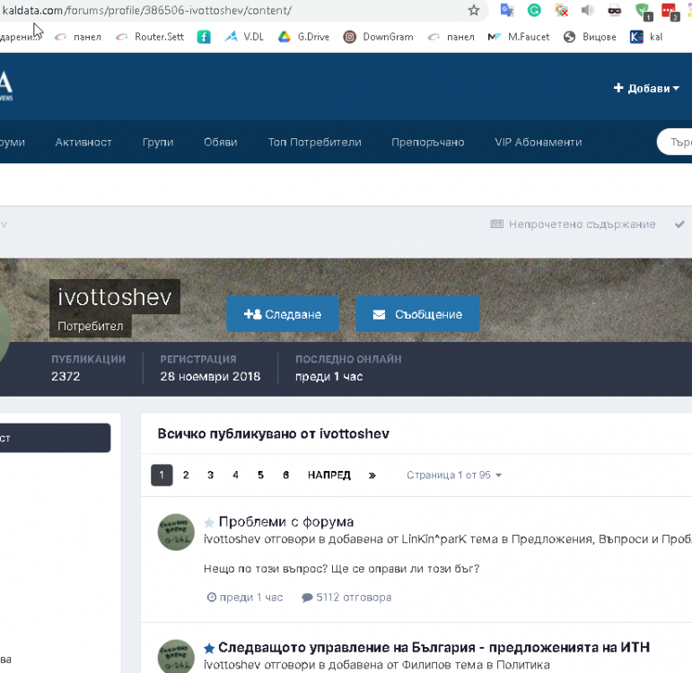The image size is (692, 673).
Task: Go to page 4 of results
Action: [236, 475]
